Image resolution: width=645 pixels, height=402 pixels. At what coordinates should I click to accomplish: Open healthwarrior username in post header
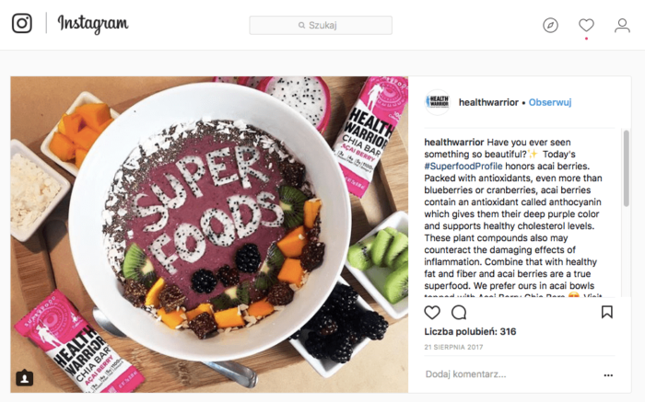[x=488, y=102]
